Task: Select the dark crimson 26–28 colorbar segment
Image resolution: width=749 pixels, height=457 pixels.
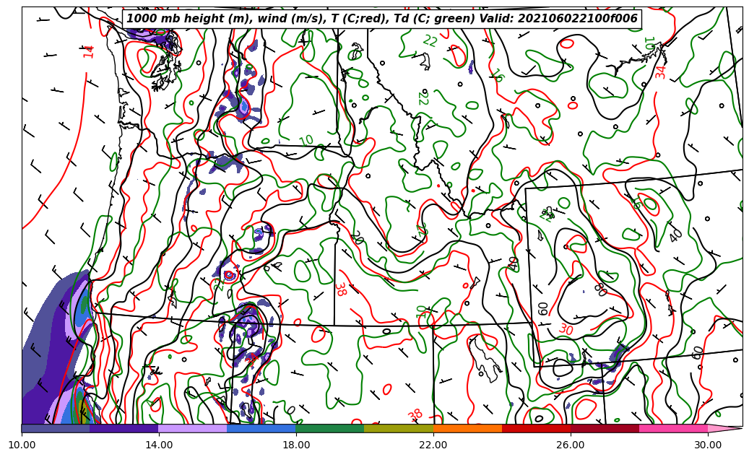Action: point(605,428)
